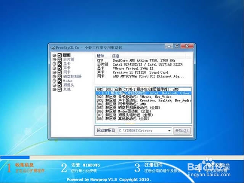Select the 摄像头 tree label
The image size is (244, 183).
[69, 85]
